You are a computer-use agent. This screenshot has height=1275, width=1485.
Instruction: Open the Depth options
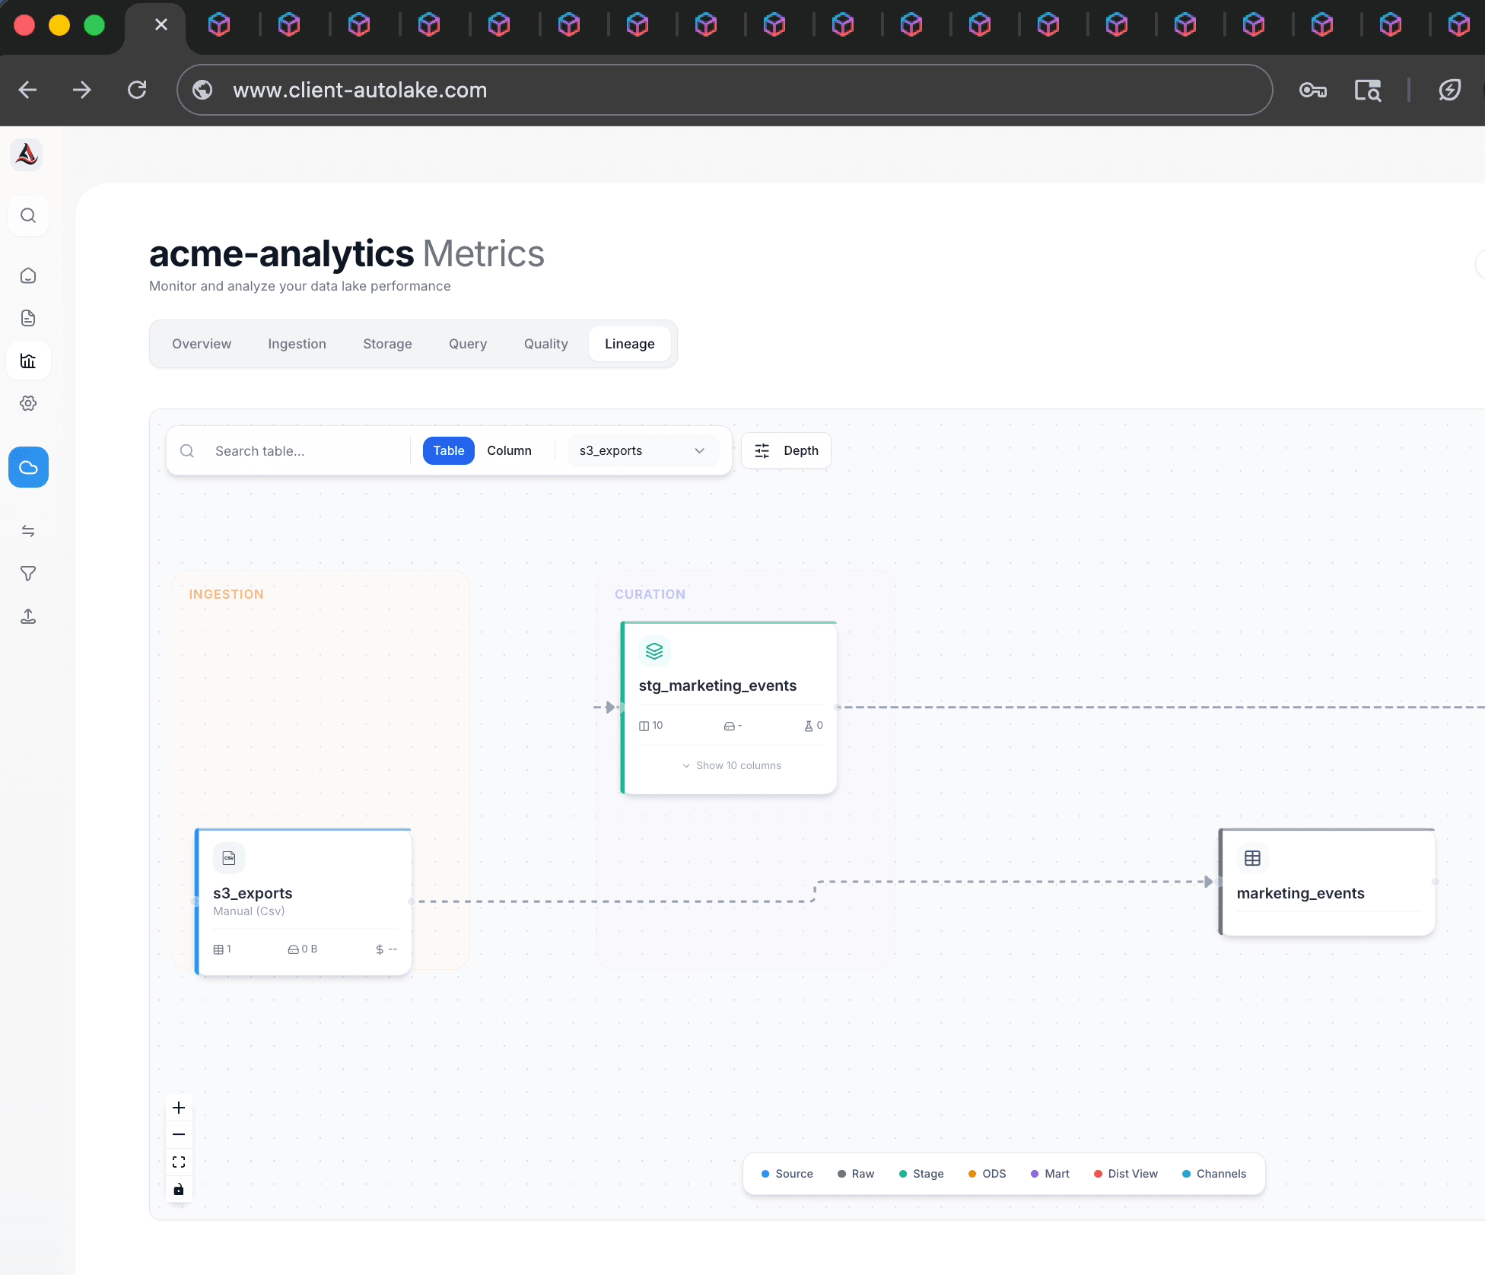786,450
